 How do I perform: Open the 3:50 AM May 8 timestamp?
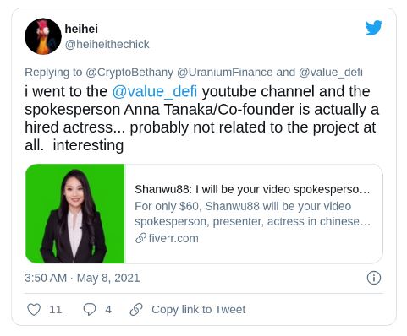(x=82, y=278)
